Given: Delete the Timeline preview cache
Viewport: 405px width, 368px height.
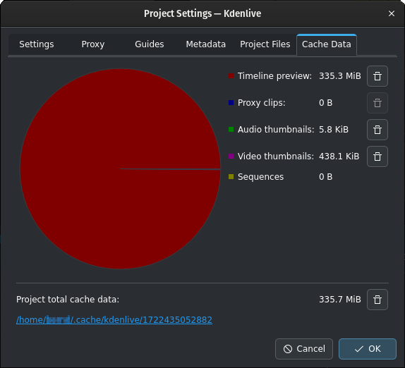Looking at the screenshot, I should tap(377, 76).
